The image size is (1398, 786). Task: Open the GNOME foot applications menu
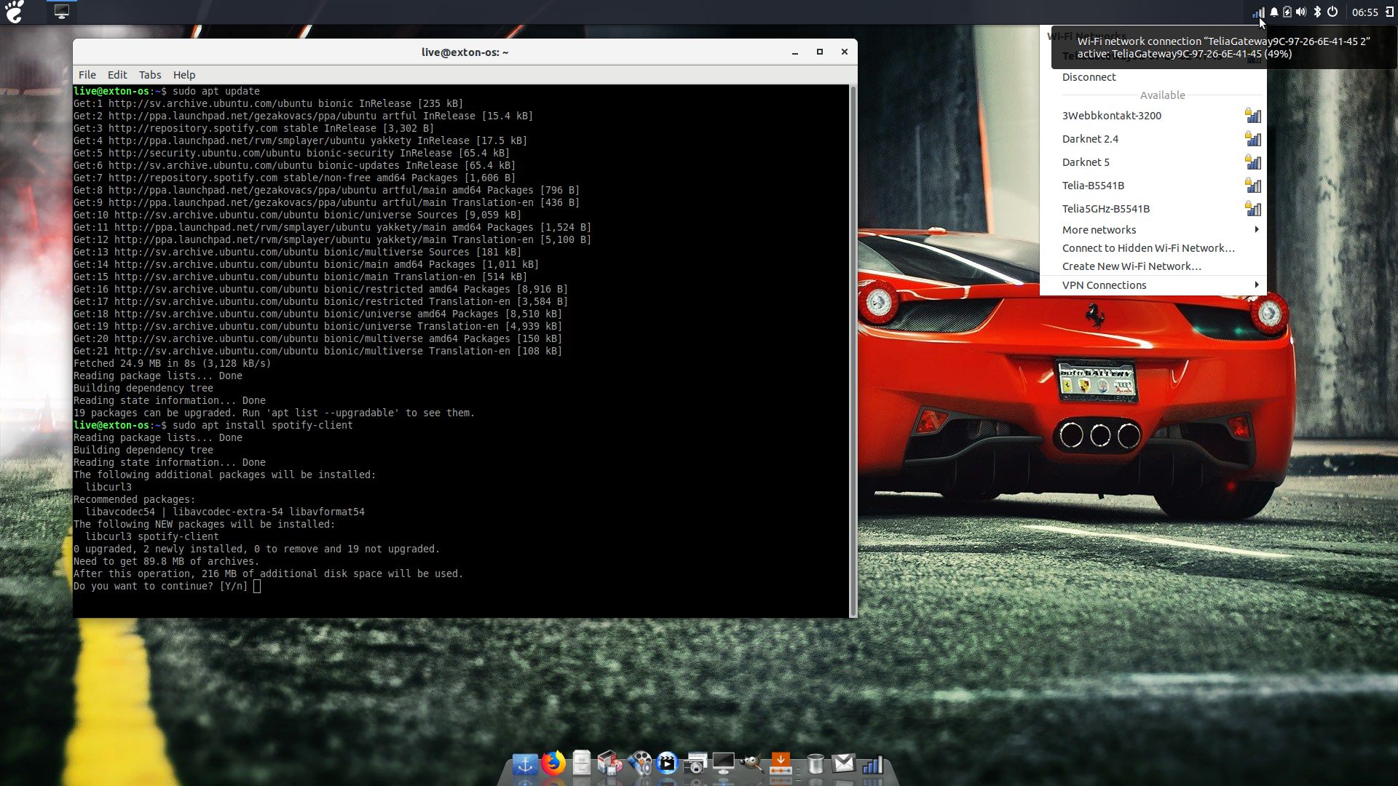click(15, 12)
